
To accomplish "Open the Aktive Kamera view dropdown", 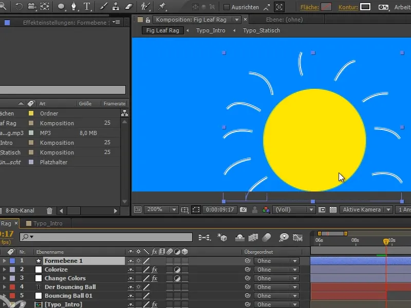I will [x=366, y=209].
